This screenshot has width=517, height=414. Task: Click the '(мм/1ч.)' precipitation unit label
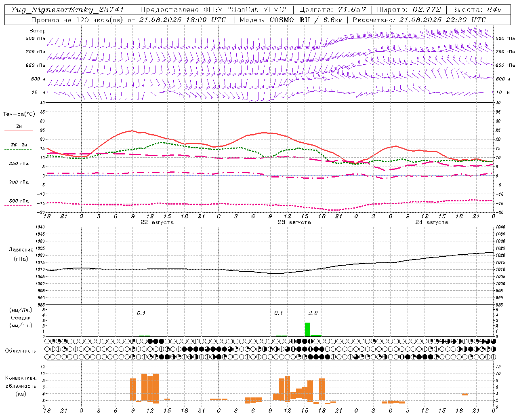click(21, 325)
